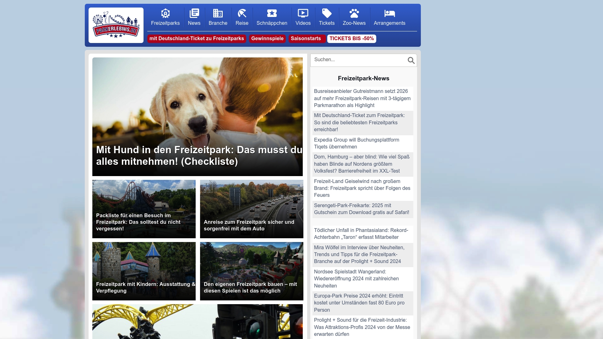This screenshot has height=339, width=603.
Task: Select the price-tag Tickets icon
Action: (327, 13)
